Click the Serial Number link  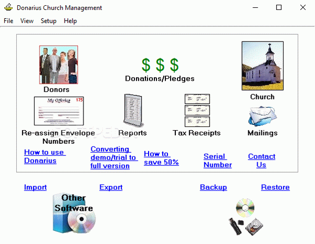[217, 161]
